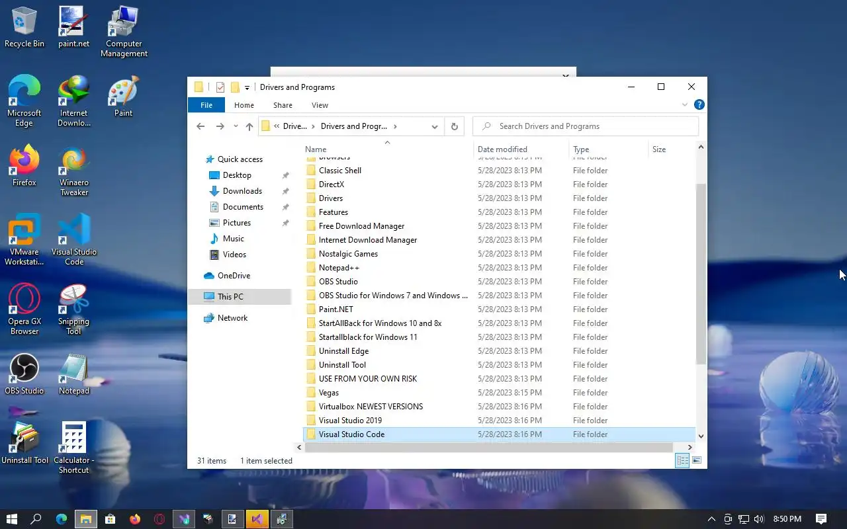
Task: Sort by the Size column header
Action: pyautogui.click(x=672, y=149)
